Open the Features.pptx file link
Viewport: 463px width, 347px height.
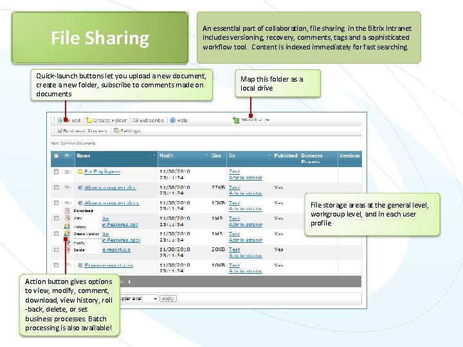121,237
